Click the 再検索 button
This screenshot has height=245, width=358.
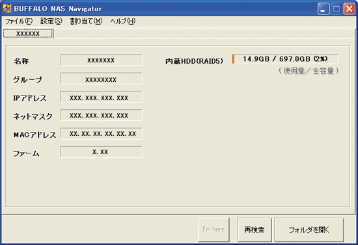(255, 229)
